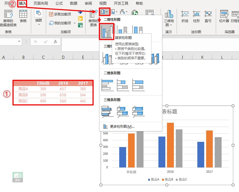Click the Bing Maps add-in icon
Screen dimensions: 239x192
click(81, 19)
